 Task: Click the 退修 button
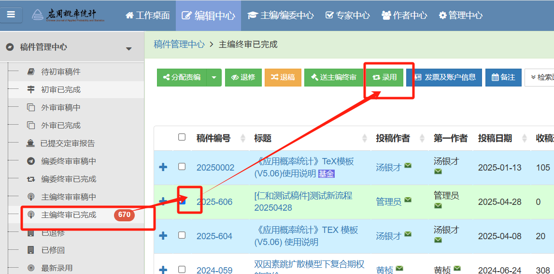243,77
